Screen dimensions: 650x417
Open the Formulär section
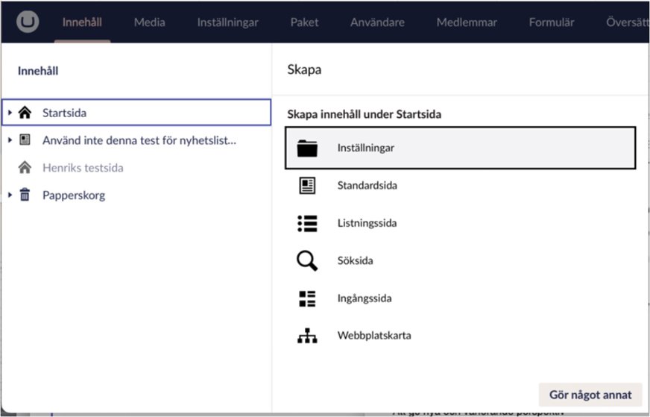tap(552, 22)
